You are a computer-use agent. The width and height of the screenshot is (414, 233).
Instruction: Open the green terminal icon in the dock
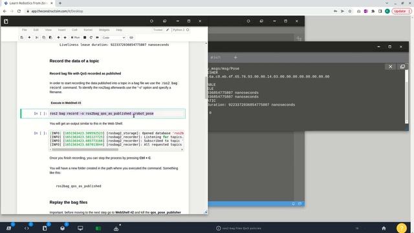[x=98, y=228]
